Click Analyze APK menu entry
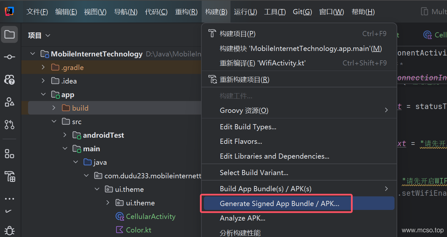 click(x=242, y=218)
